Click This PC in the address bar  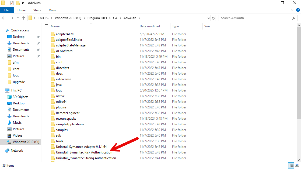click(43, 18)
